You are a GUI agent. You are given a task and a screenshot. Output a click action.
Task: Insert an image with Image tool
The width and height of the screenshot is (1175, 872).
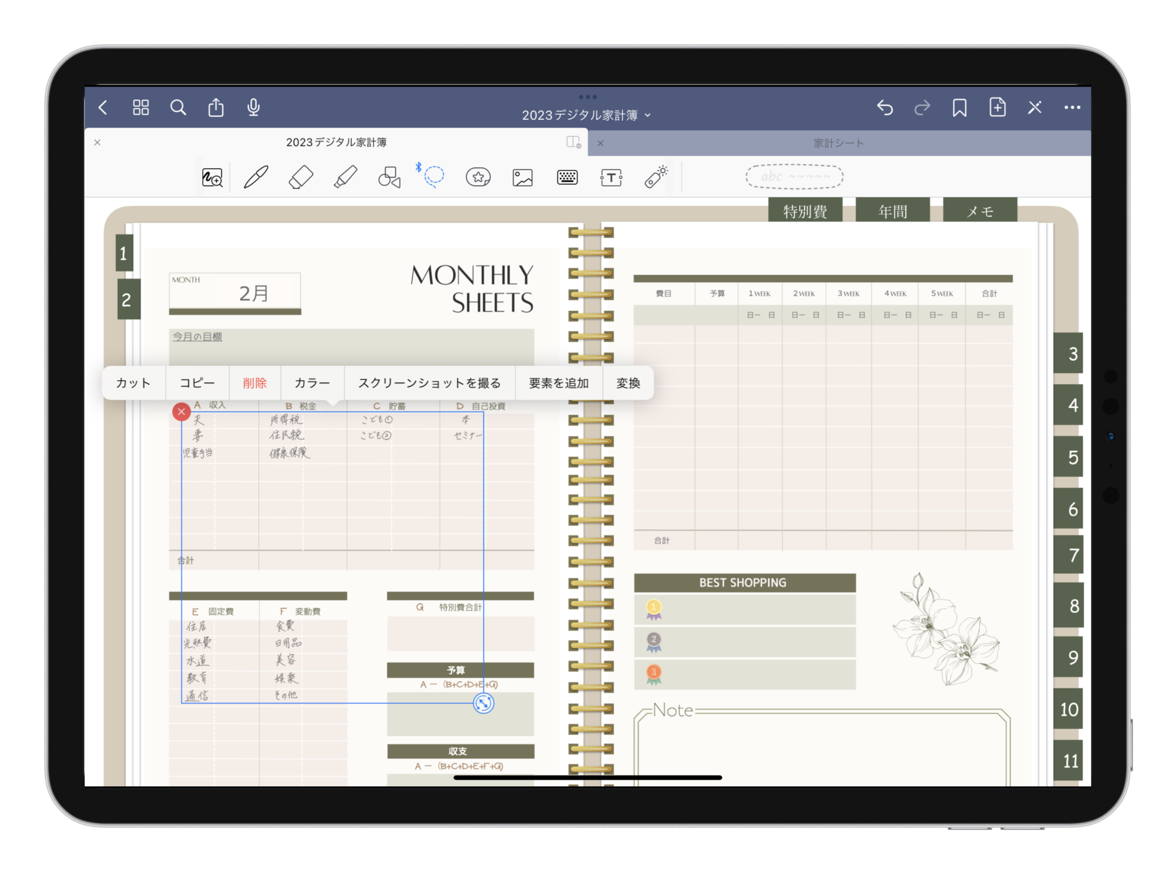(522, 177)
